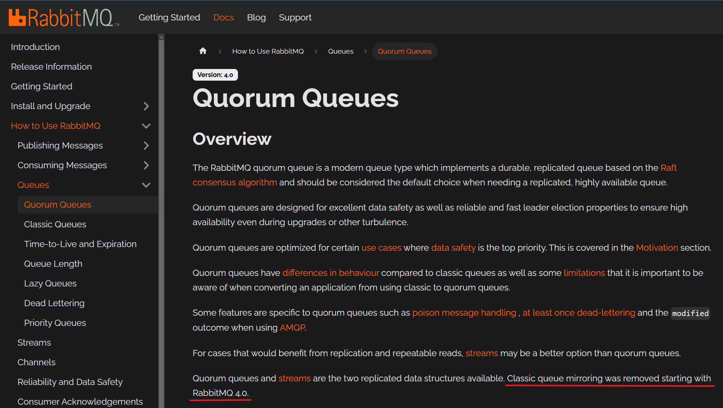
Task: Open Dead Lettering page
Action: pyautogui.click(x=54, y=303)
